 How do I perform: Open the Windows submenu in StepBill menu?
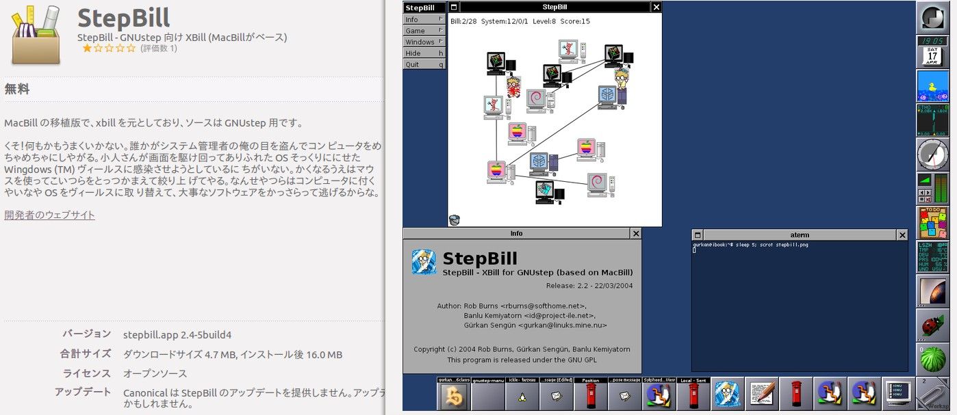pos(424,42)
